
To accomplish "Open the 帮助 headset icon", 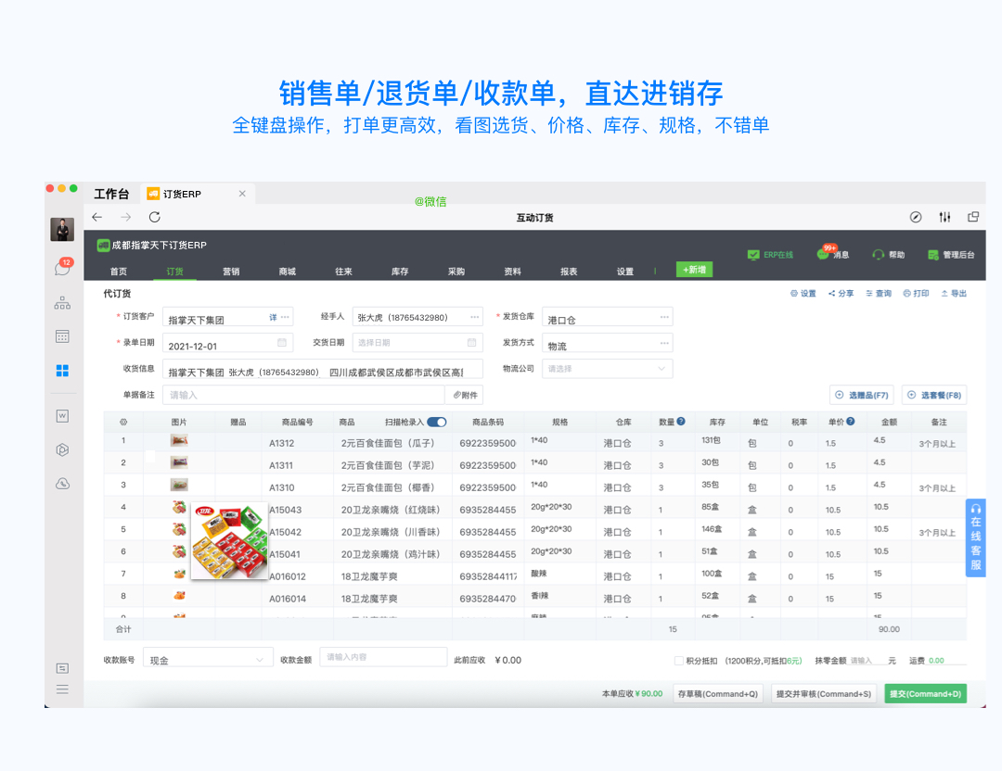I will (878, 255).
